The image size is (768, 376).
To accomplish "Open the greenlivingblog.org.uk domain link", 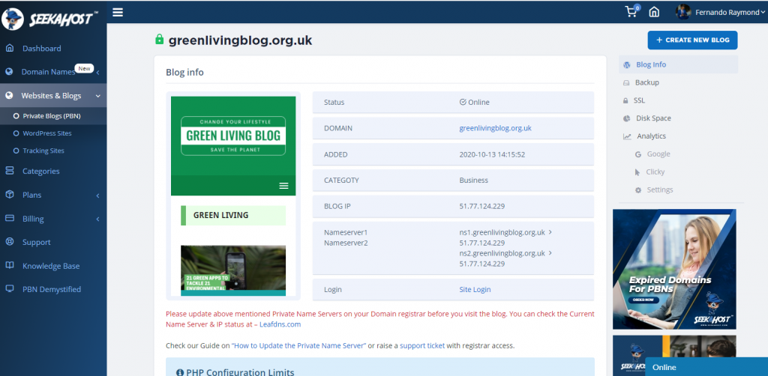I will click(495, 128).
